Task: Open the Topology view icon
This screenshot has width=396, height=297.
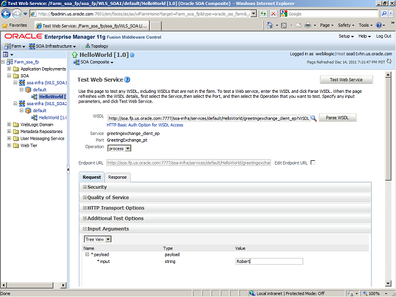Action: pyautogui.click(x=87, y=46)
